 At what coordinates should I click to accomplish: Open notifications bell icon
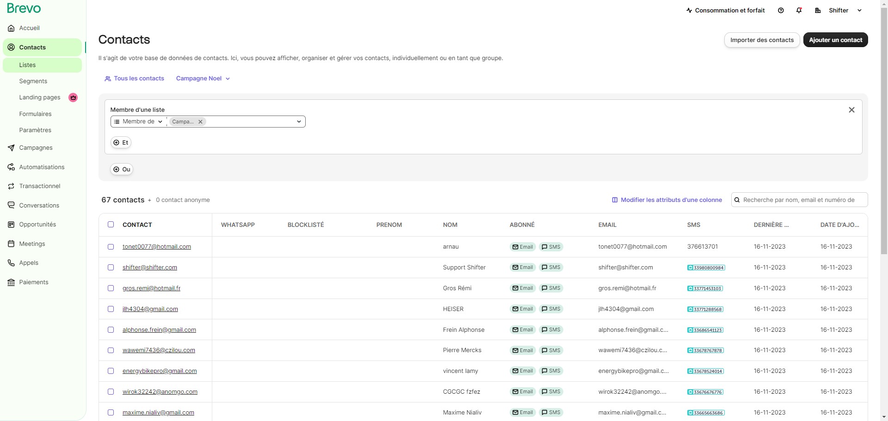tap(799, 11)
